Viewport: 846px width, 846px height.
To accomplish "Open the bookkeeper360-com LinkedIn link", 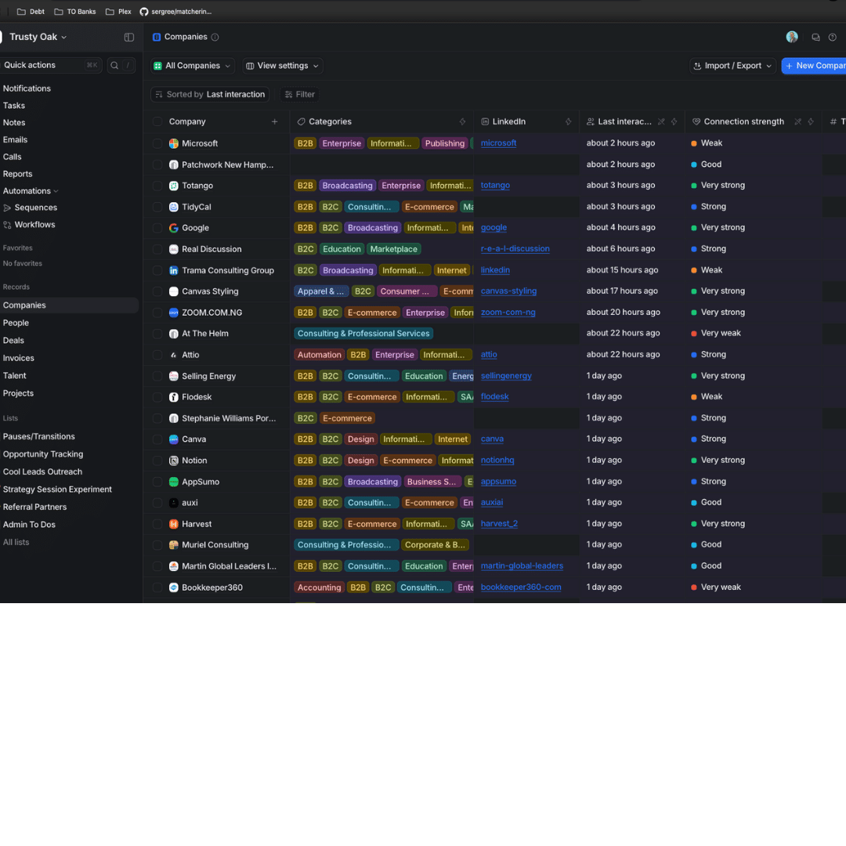I will click(521, 587).
